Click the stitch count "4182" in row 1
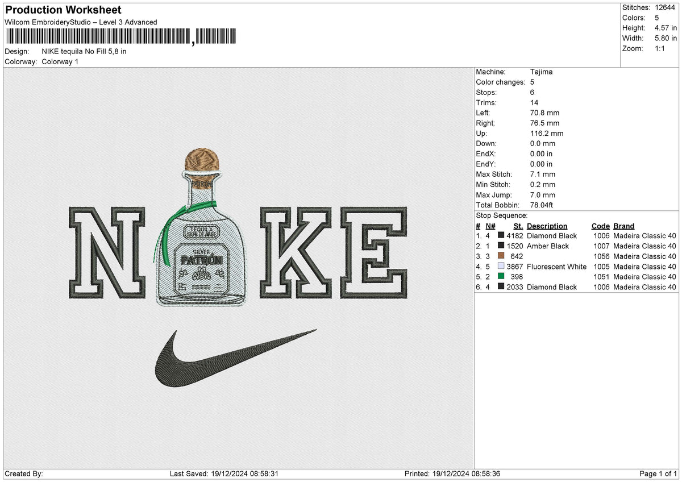 (514, 236)
